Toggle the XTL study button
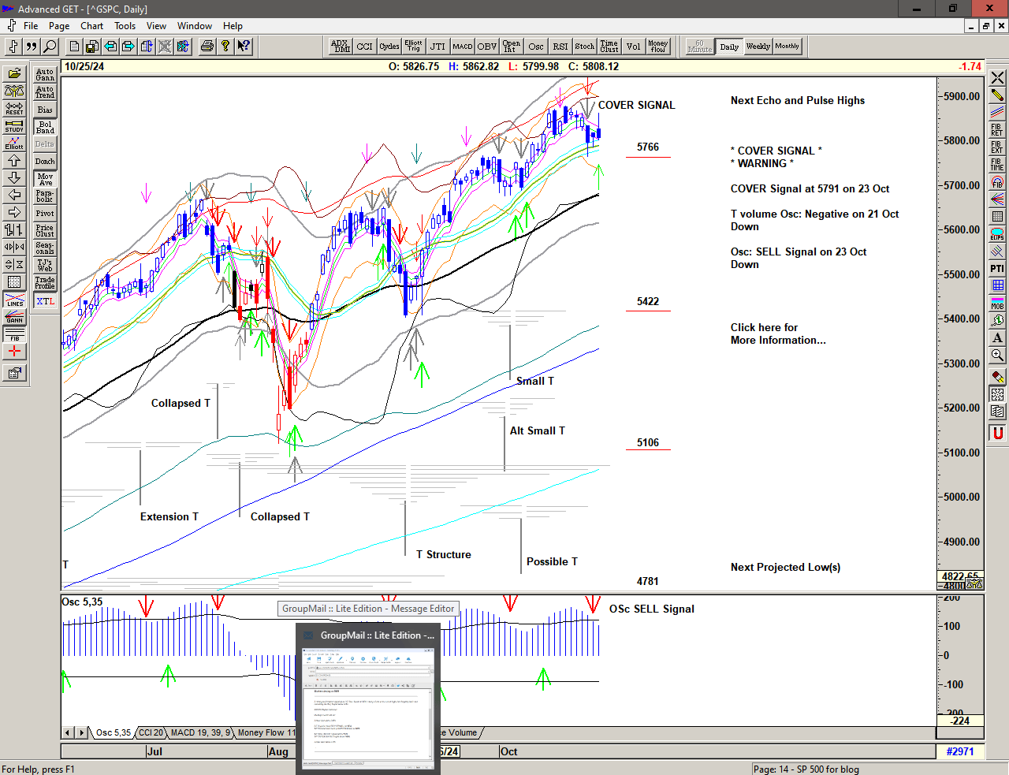The width and height of the screenshot is (1009, 775). point(45,301)
